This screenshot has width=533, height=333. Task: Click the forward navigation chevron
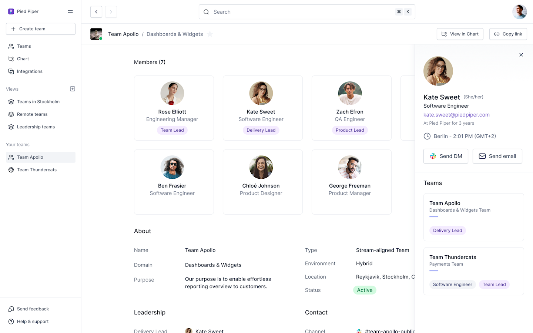point(111,11)
